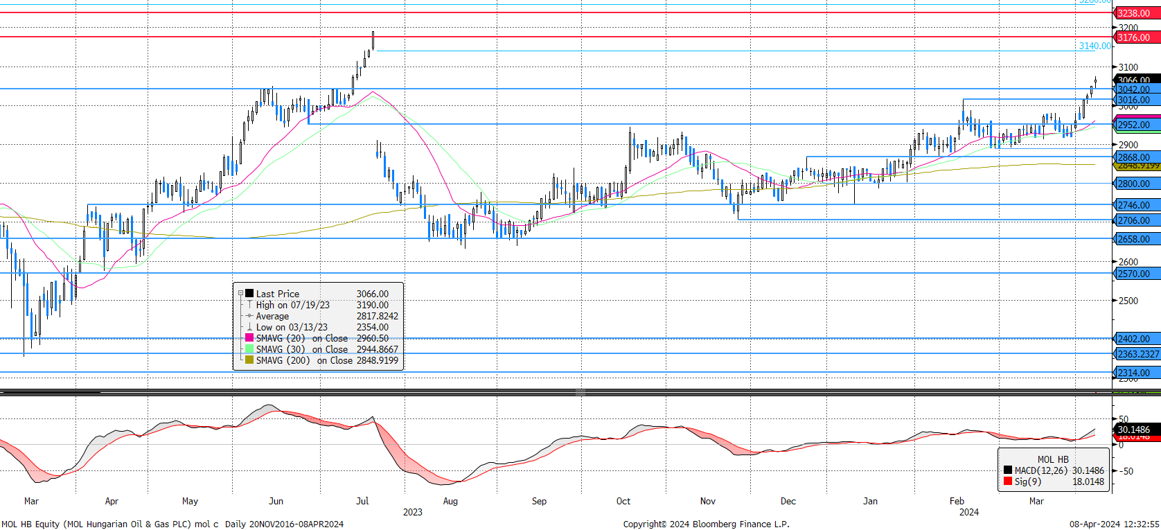Click the Average marker icon in legend

[x=249, y=316]
